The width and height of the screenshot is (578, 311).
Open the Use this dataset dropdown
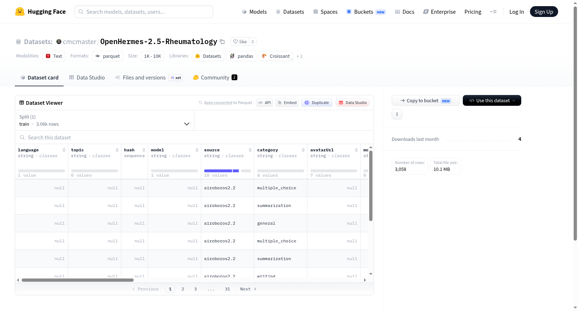pyautogui.click(x=492, y=100)
